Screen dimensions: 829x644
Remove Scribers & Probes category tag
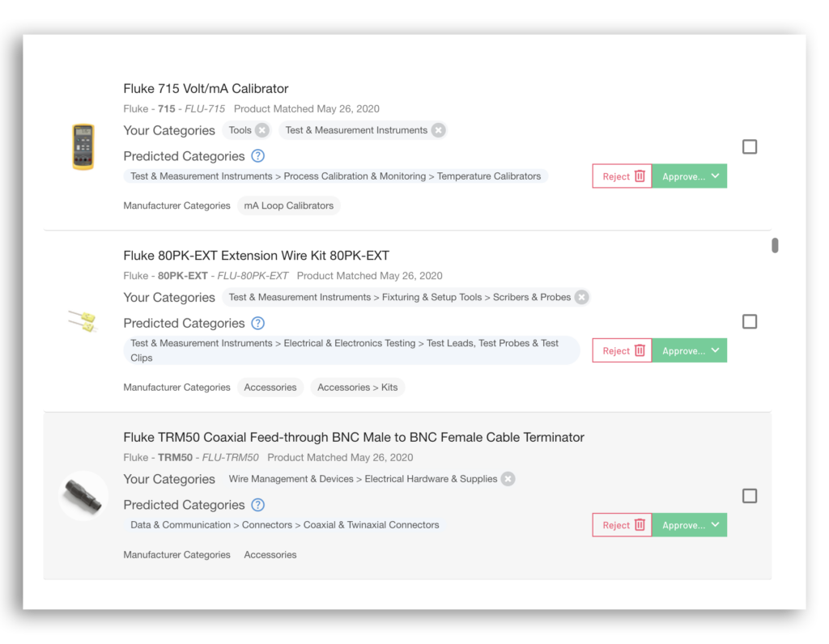(581, 298)
